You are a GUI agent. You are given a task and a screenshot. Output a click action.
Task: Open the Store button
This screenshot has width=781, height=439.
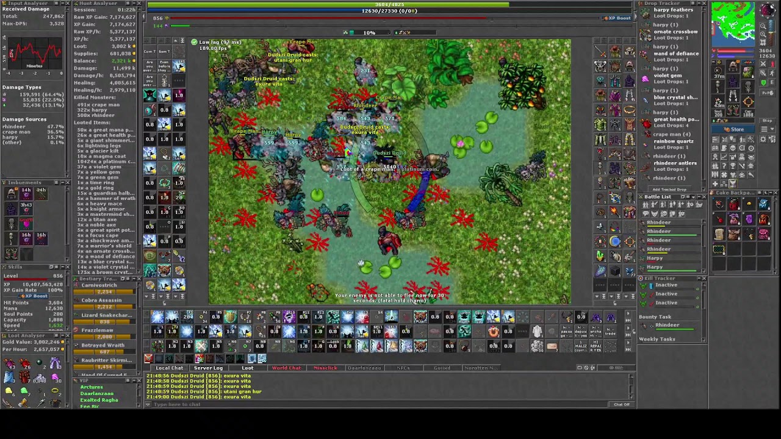733,129
